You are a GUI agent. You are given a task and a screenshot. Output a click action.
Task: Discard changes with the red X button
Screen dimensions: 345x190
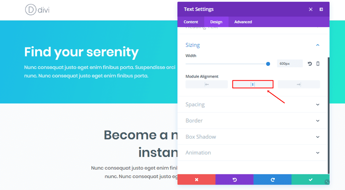click(x=196, y=179)
